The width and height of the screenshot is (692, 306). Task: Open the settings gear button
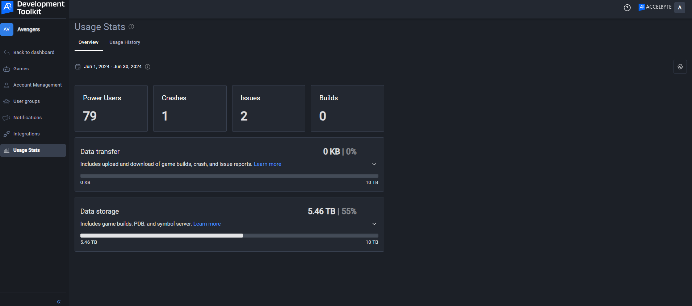680,67
